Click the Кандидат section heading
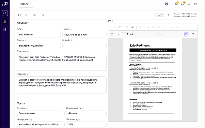The image size is (205, 128). [23, 23]
